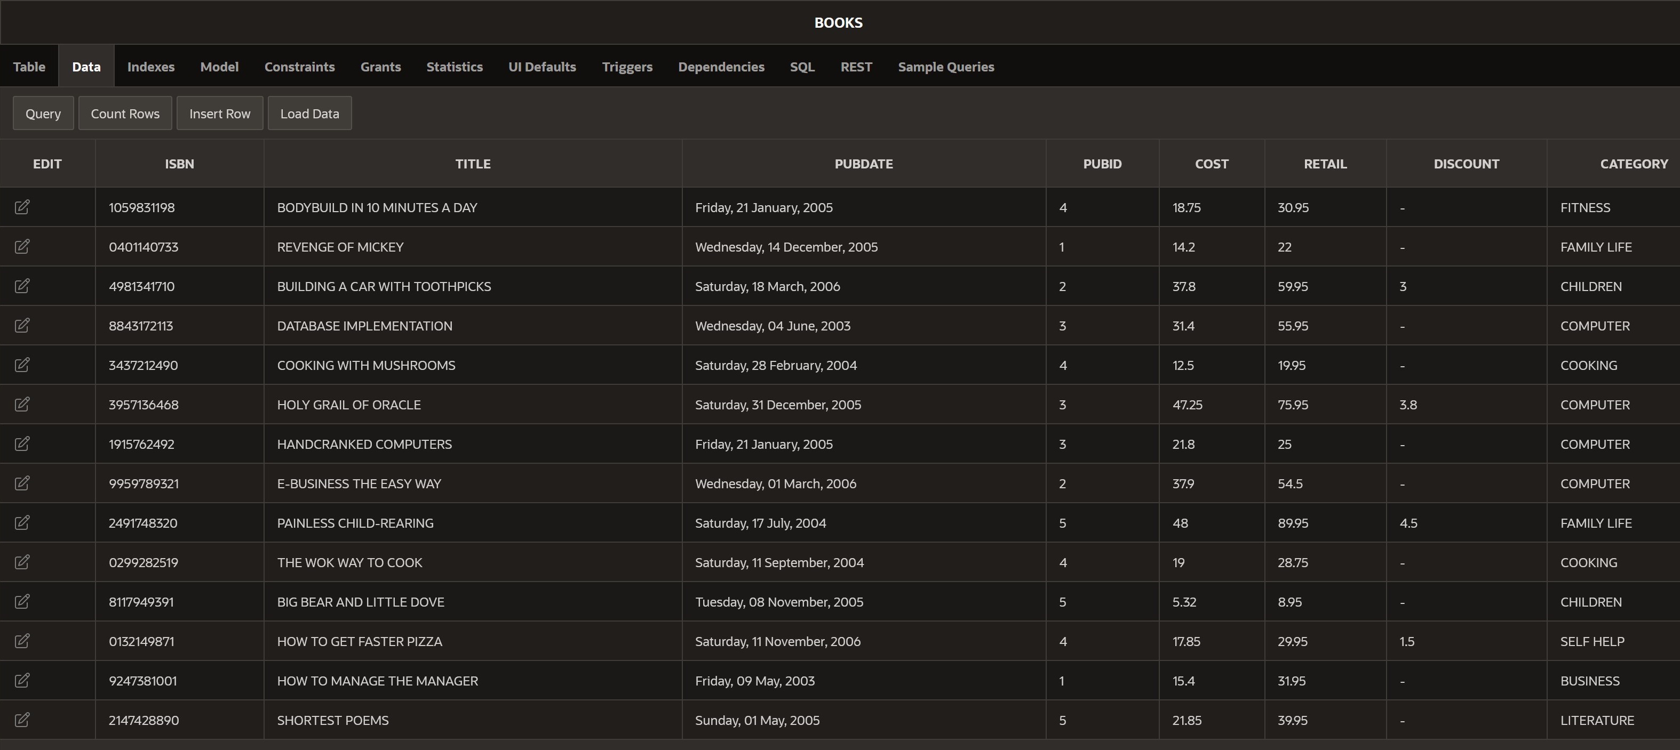
Task: Open the Load Data dialog
Action: click(x=309, y=112)
